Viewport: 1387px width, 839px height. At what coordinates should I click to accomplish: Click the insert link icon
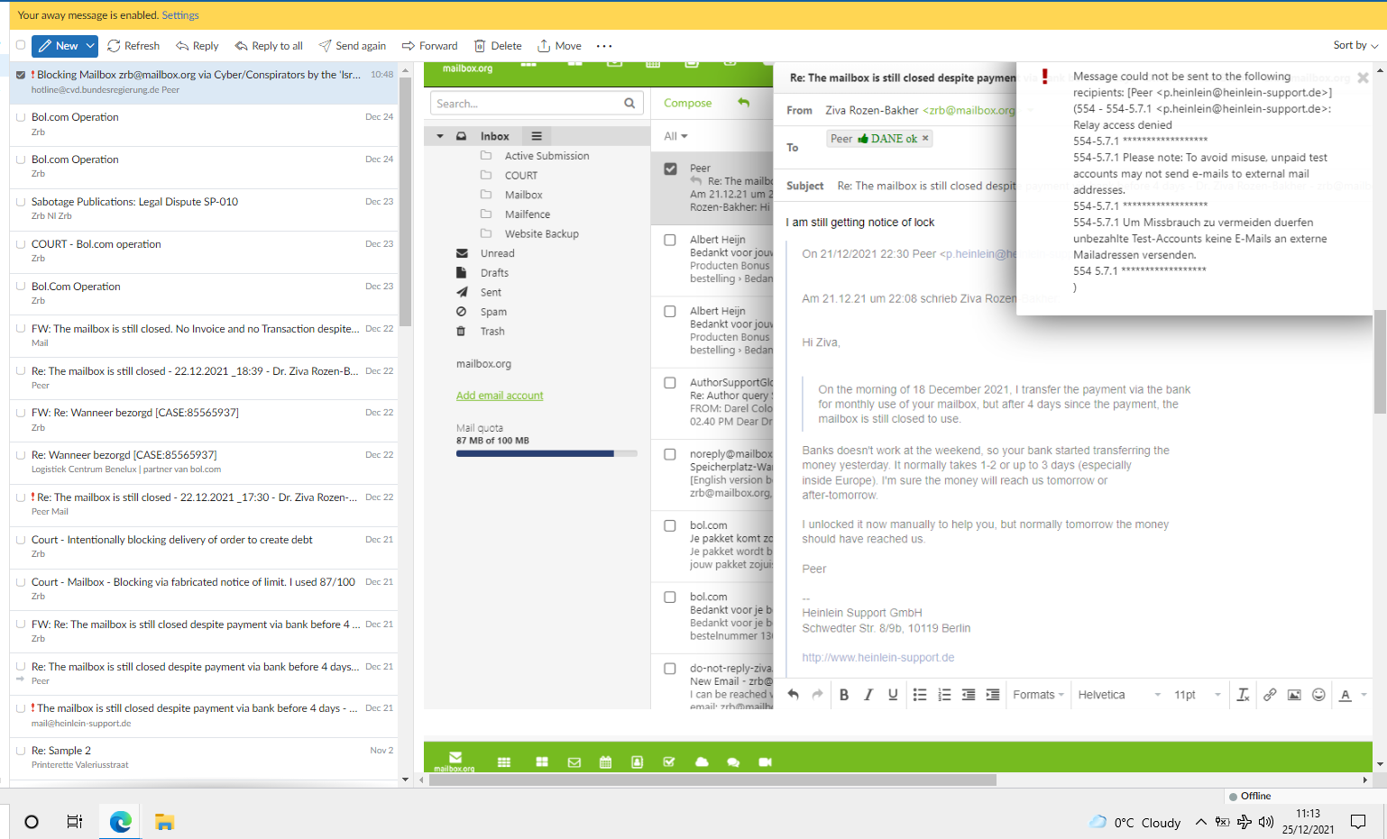point(1270,695)
